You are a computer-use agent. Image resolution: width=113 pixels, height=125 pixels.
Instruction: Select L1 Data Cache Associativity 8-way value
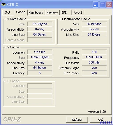tap(40, 29)
